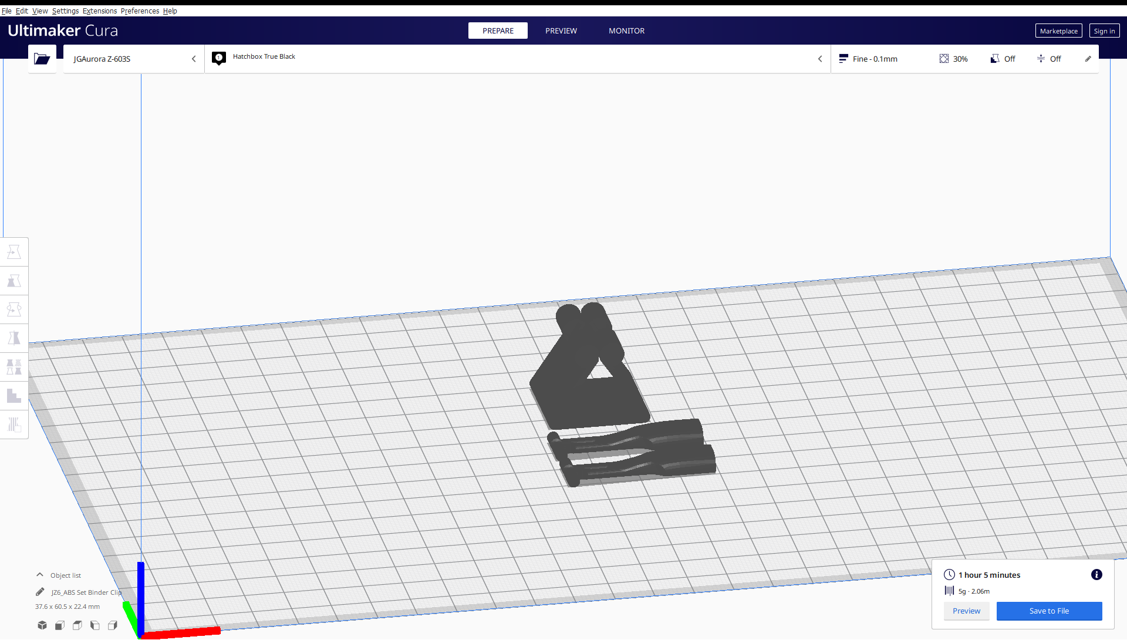Click the Save to File button
This screenshot has width=1127, height=640.
tap(1049, 611)
